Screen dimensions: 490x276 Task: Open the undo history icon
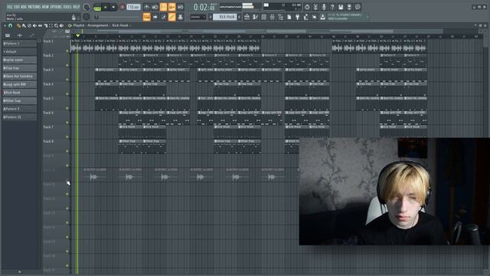point(307,7)
